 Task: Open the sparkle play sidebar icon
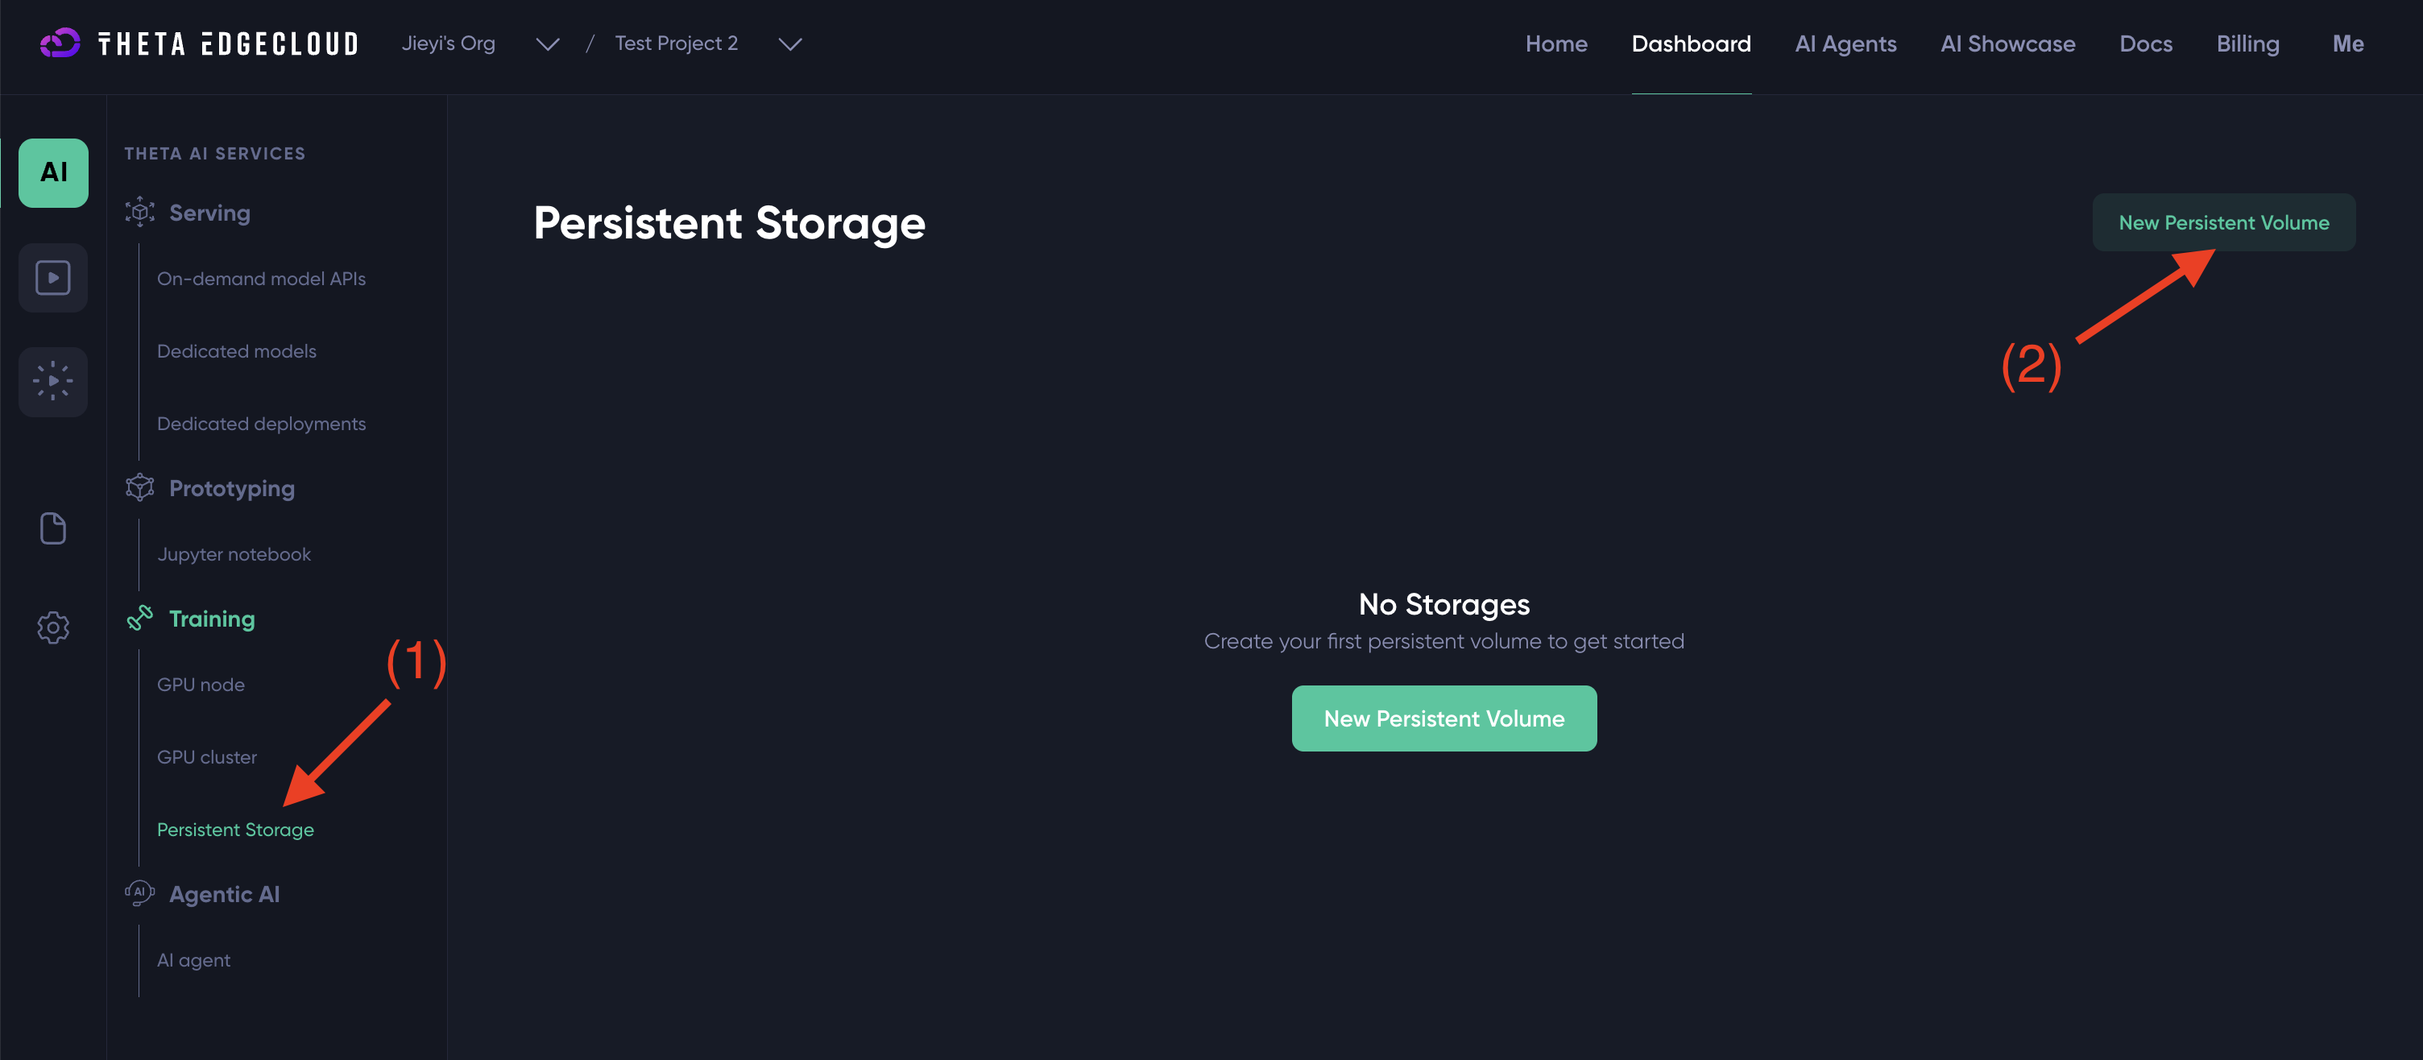[x=54, y=381]
